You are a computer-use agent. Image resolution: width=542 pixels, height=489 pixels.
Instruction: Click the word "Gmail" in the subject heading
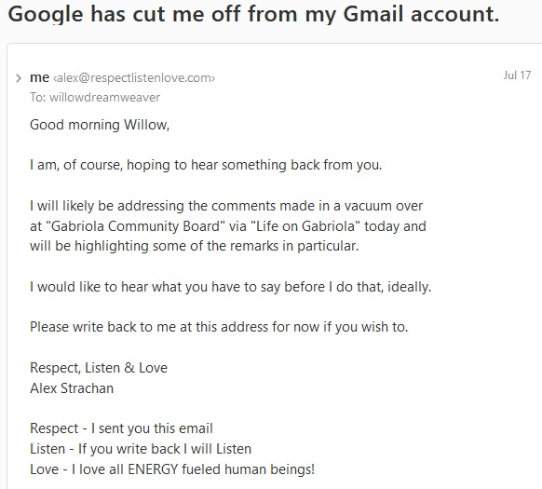[x=373, y=15]
